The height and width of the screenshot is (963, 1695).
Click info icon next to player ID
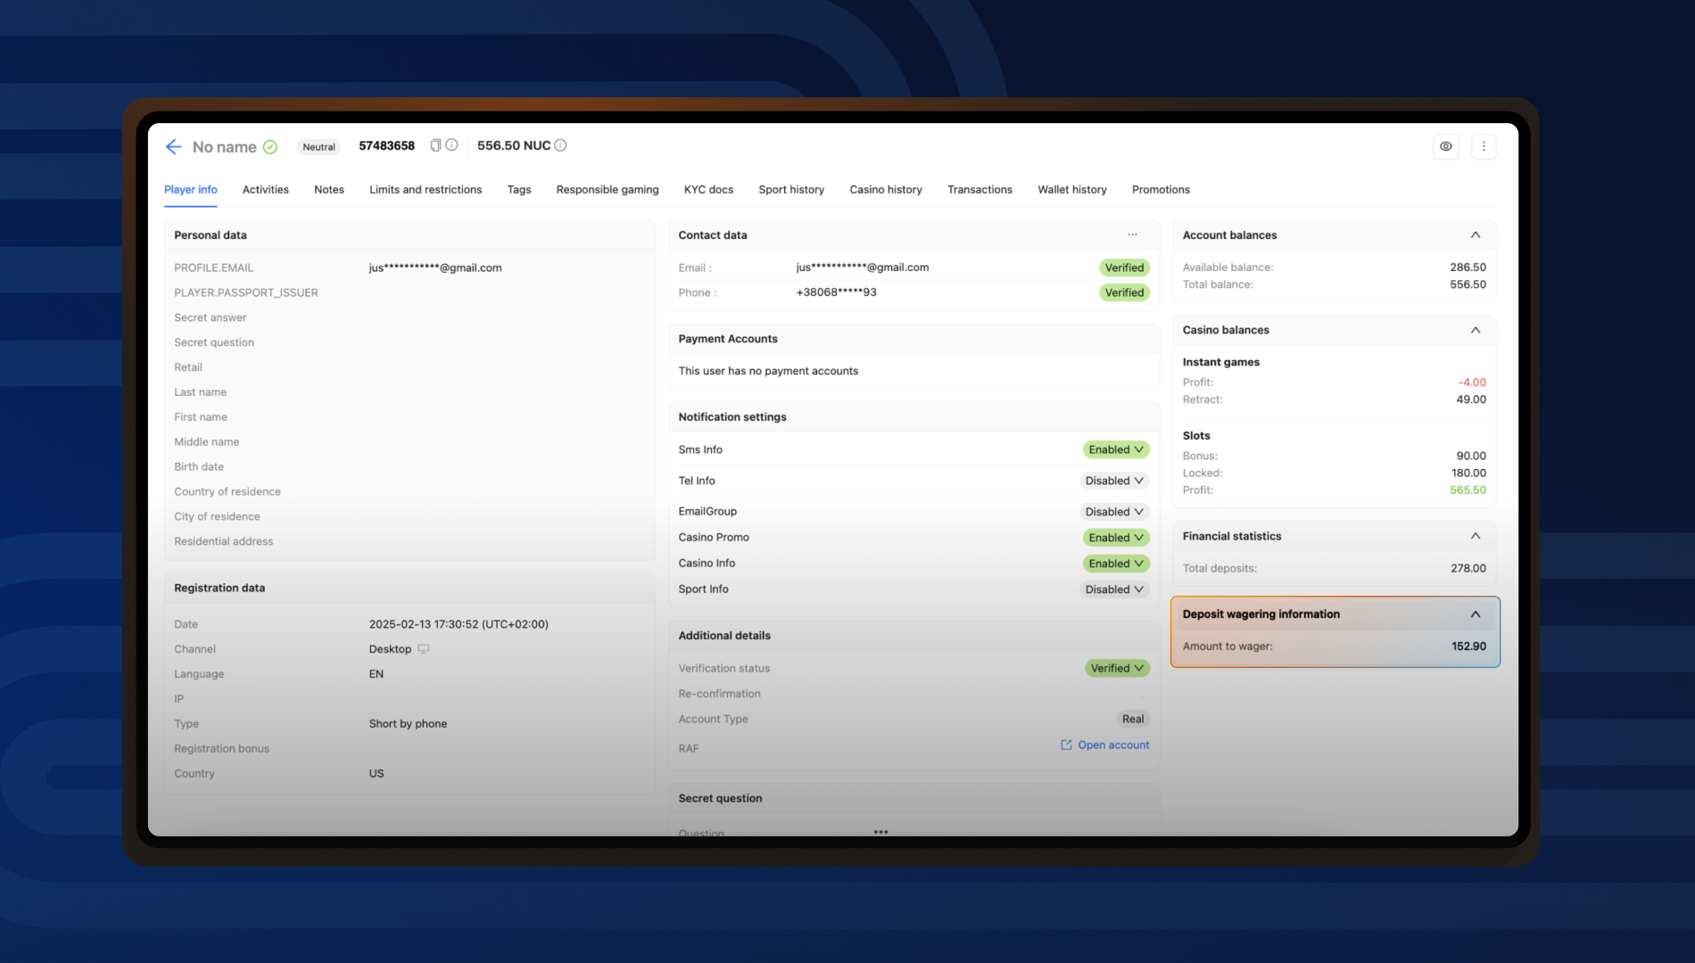tap(452, 145)
